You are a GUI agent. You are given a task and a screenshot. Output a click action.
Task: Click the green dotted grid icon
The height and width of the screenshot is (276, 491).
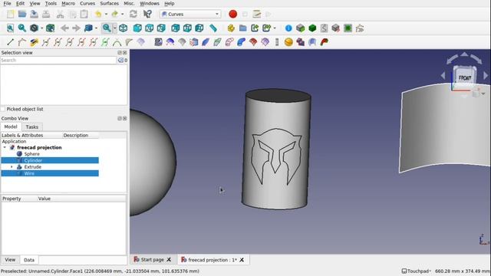(x=348, y=28)
